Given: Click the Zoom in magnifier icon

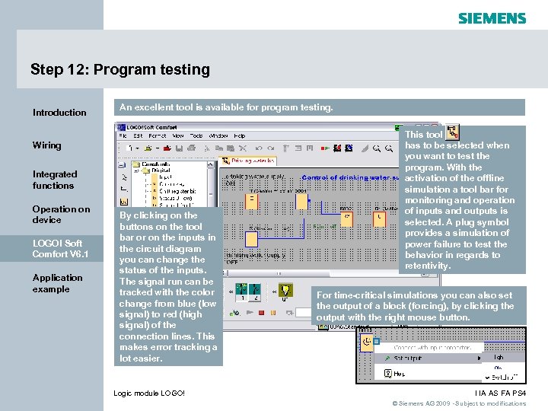Looking at the screenshot, I should (x=377, y=148).
